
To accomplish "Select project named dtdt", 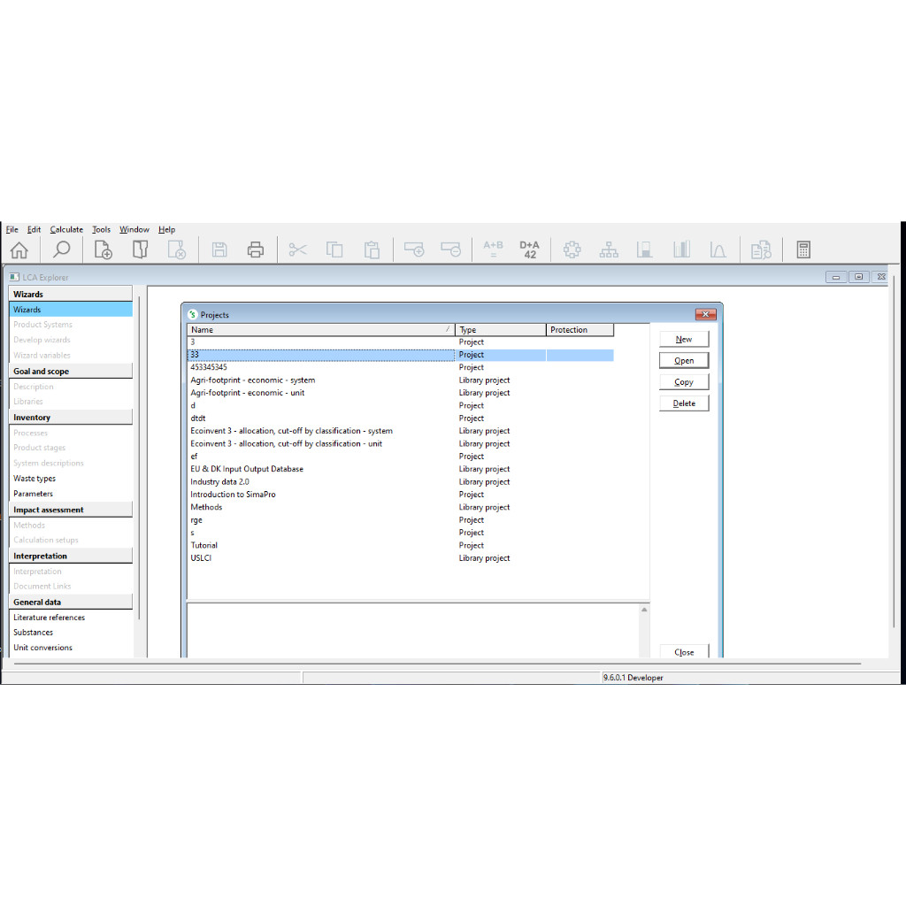I will tap(401, 418).
